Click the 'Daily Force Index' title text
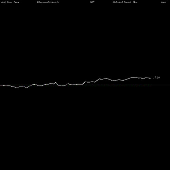 tap(10, 2)
